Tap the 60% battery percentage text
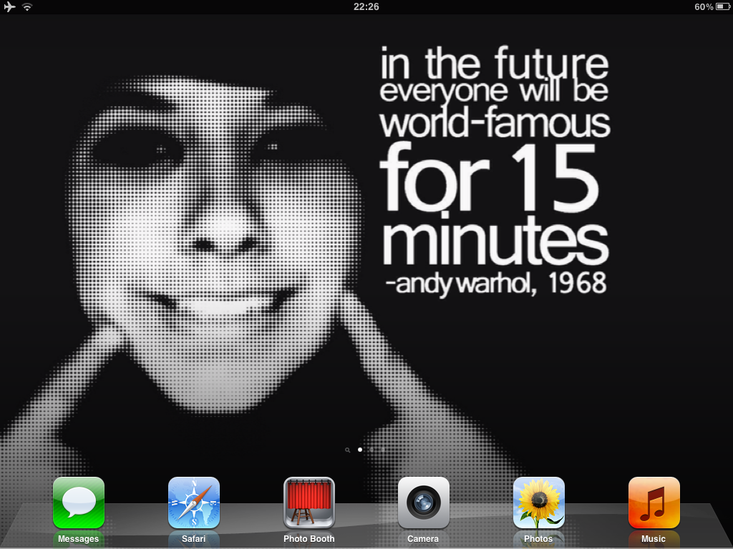The height and width of the screenshot is (549, 733). (x=704, y=6)
